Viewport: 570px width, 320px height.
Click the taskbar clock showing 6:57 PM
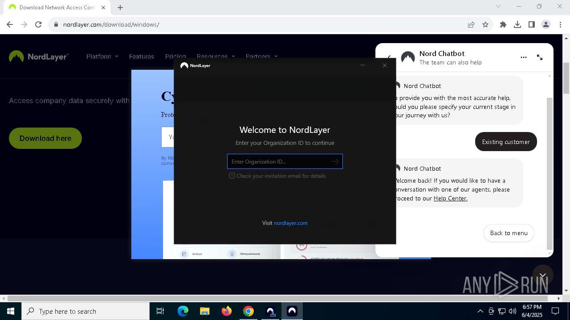532,311
